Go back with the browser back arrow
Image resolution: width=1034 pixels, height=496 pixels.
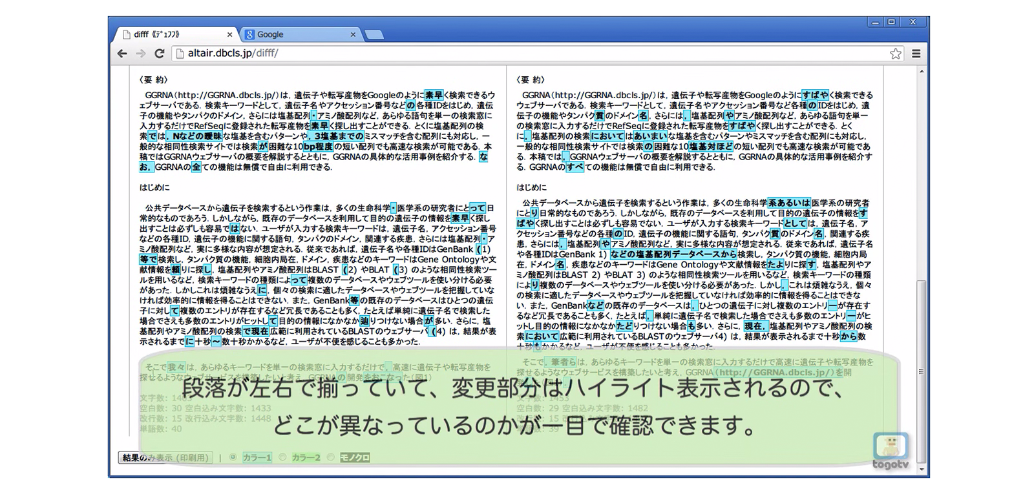pos(122,54)
